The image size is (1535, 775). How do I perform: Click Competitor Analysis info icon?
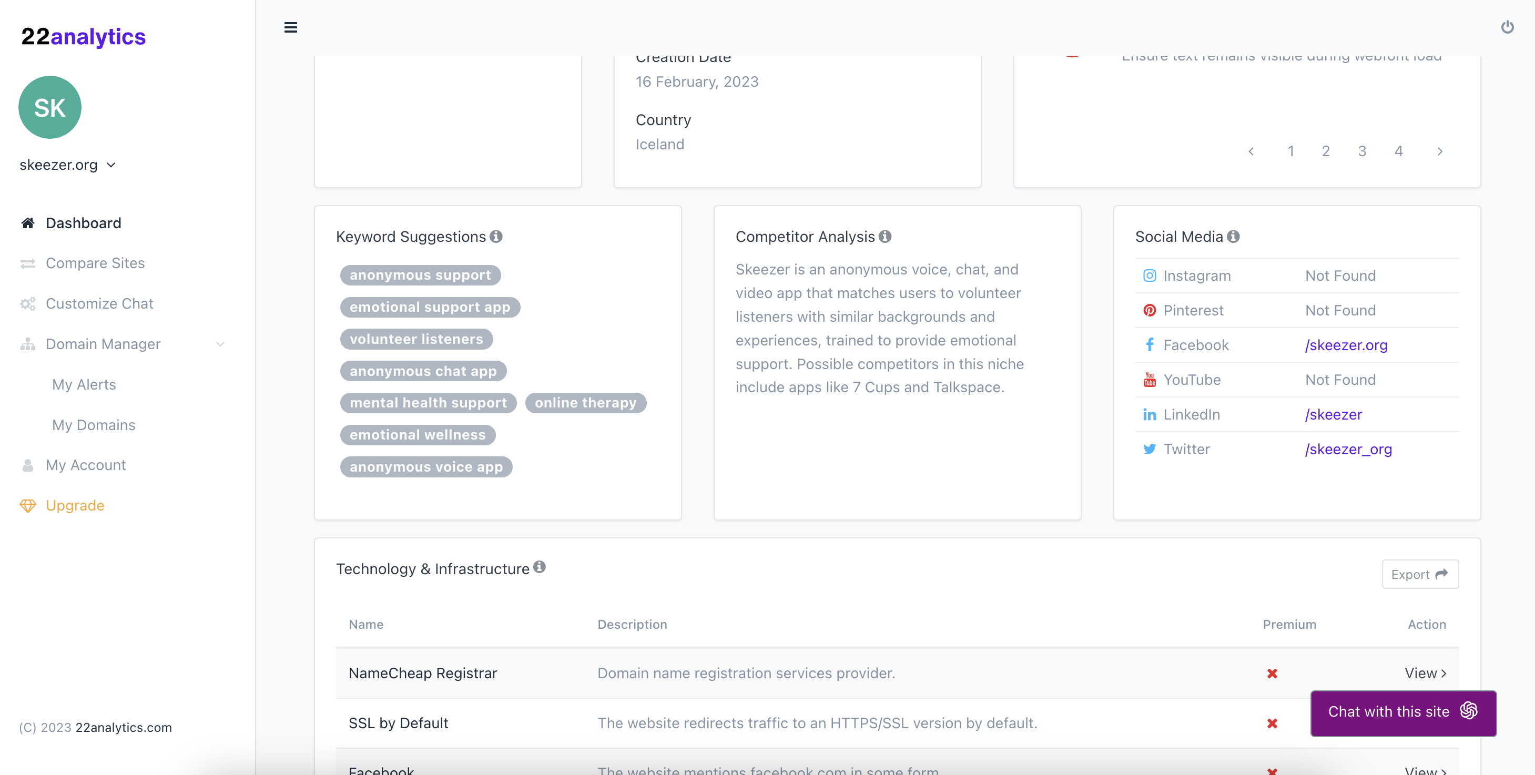[885, 237]
